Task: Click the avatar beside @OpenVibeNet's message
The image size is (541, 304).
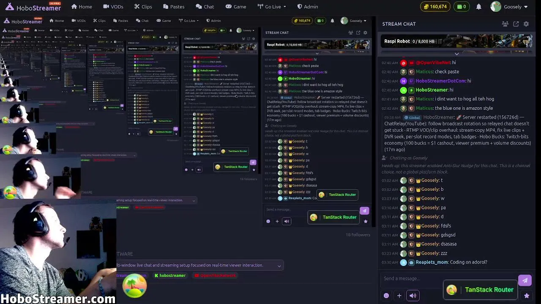Action: [404, 63]
